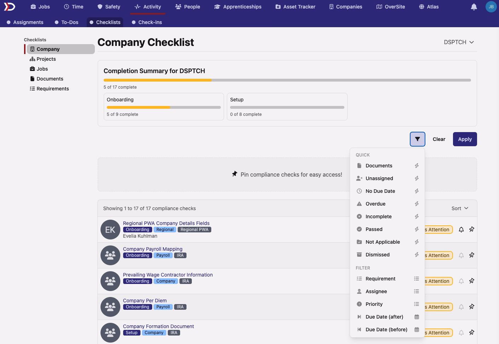499x344 pixels.
Task: Switch to the To-Dos tab
Action: click(x=67, y=22)
